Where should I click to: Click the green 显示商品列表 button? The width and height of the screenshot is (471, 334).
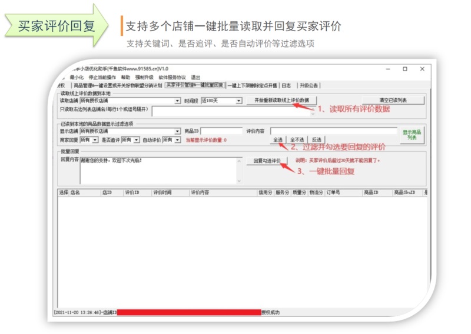[x=412, y=135]
